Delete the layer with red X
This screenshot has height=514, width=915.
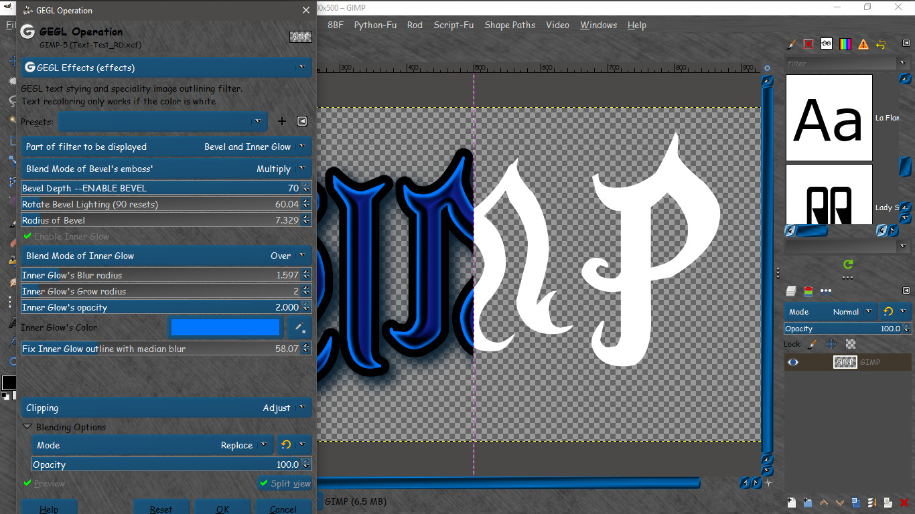[x=905, y=503]
